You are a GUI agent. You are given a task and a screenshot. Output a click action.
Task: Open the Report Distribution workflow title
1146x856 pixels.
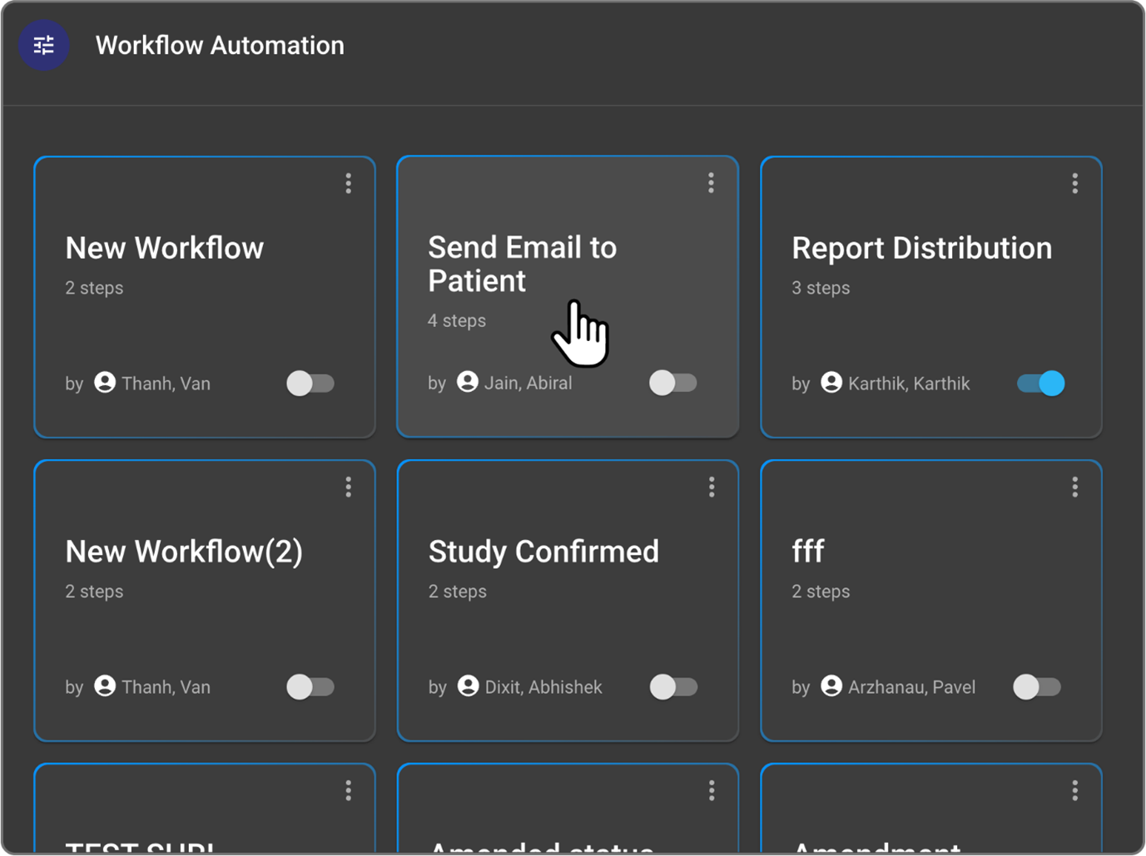[921, 248]
